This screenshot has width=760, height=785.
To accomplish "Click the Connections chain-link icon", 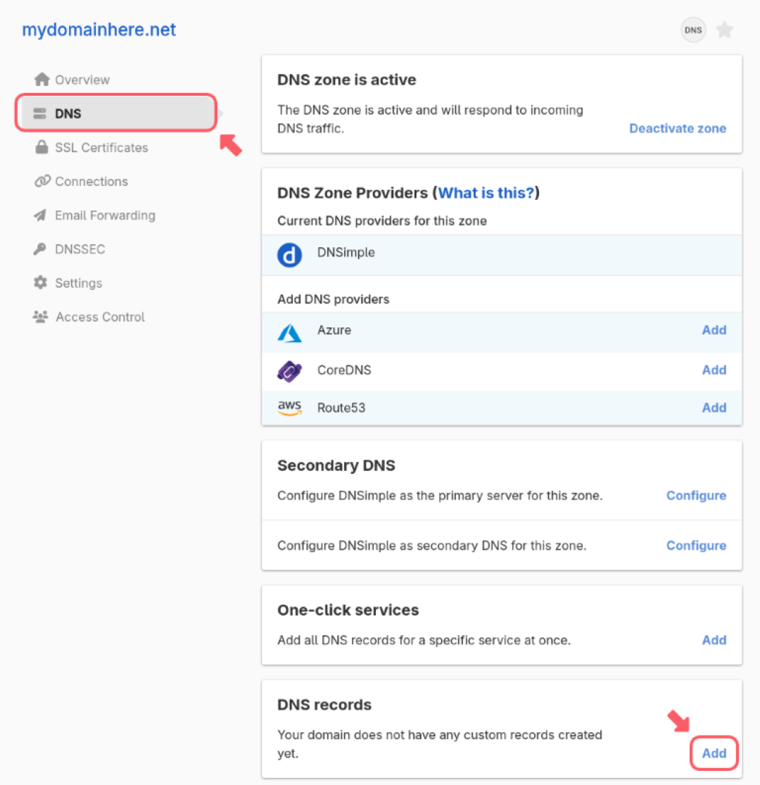I will [41, 181].
